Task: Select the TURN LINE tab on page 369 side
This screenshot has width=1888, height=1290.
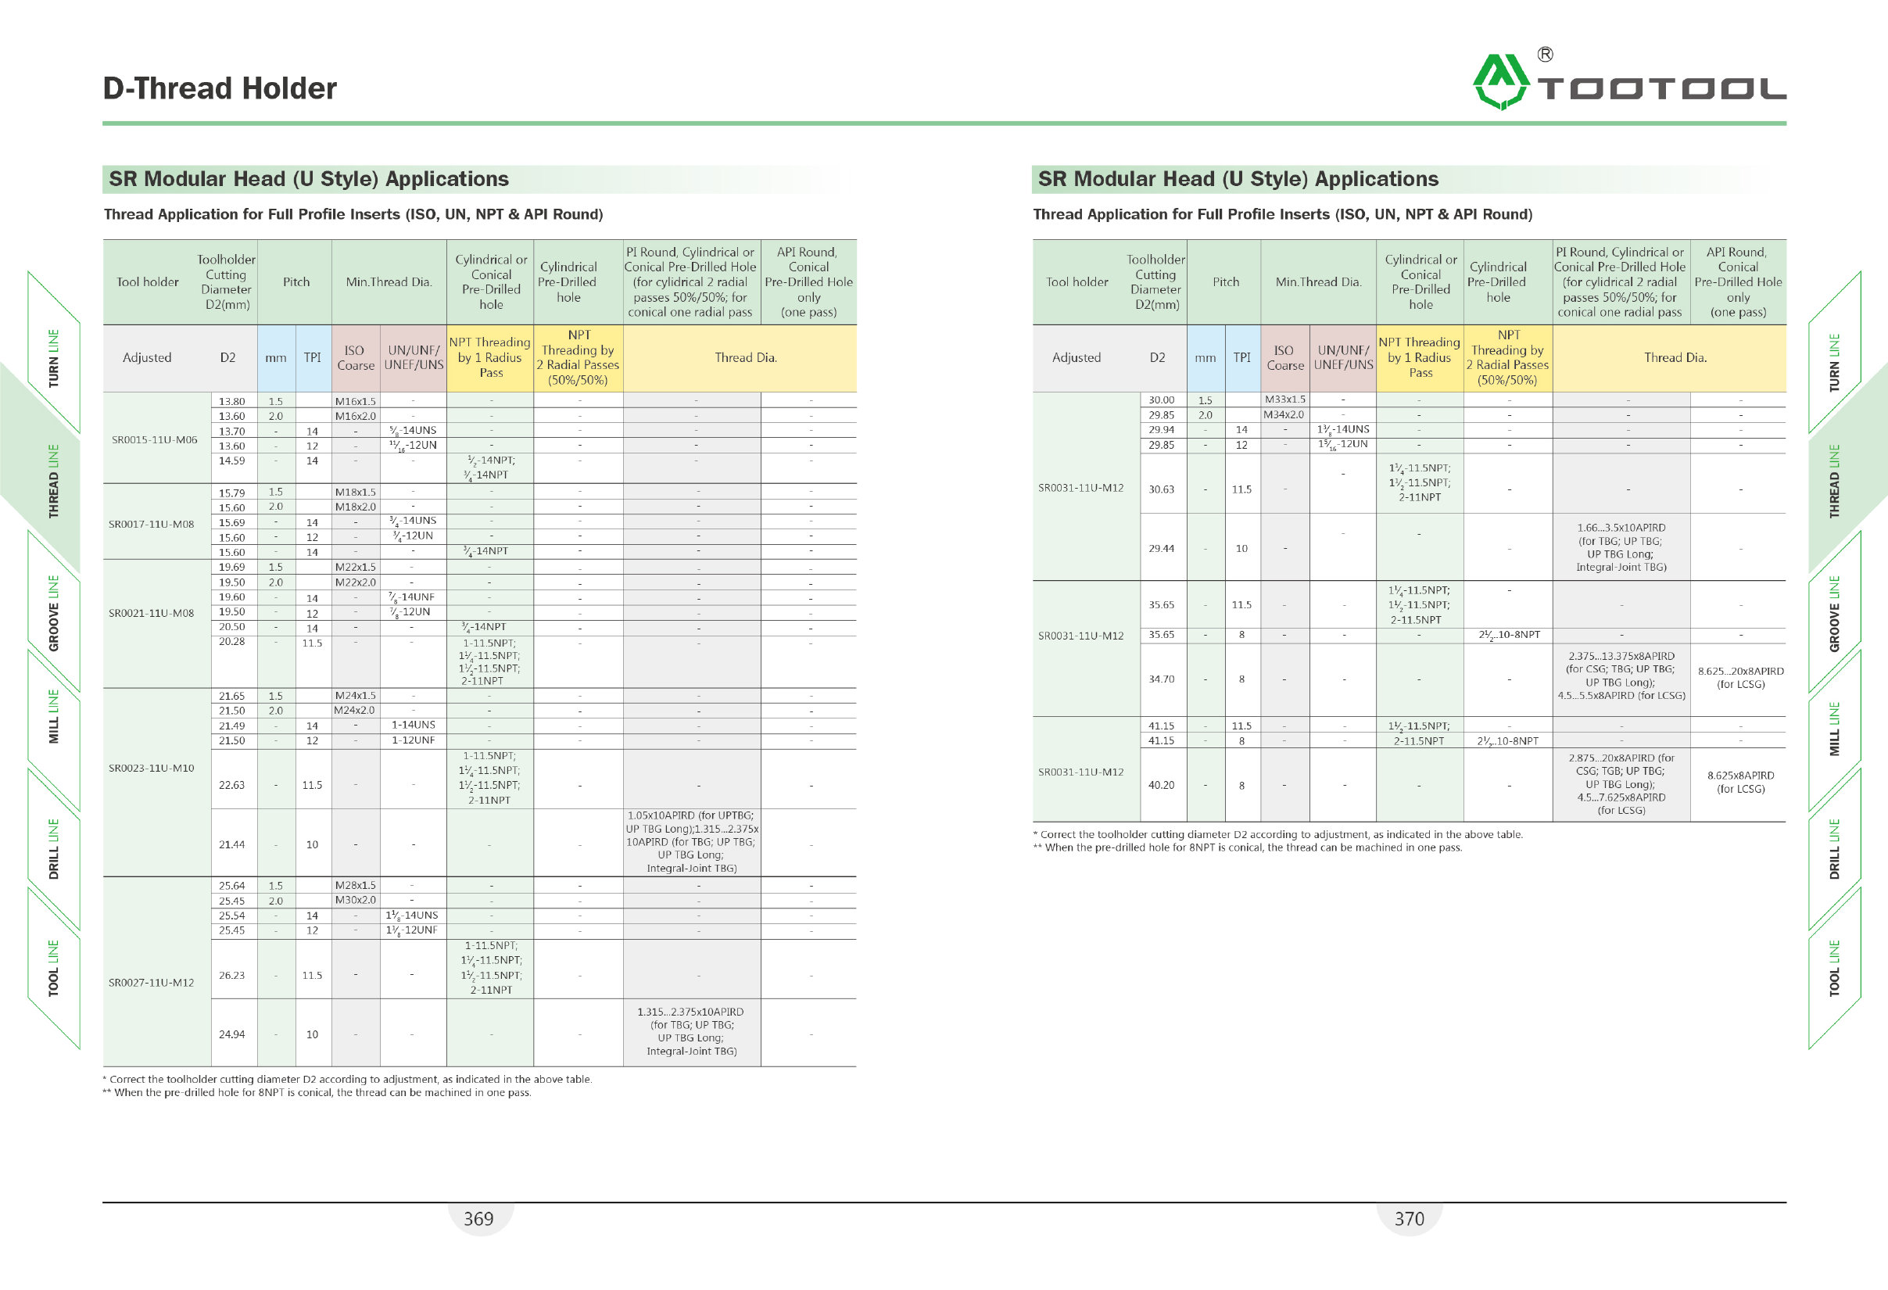Action: (54, 357)
